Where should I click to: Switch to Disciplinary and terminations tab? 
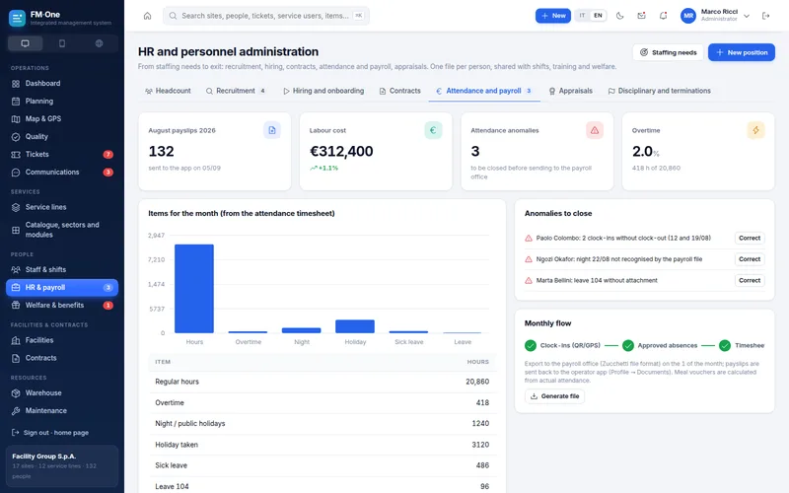click(659, 91)
